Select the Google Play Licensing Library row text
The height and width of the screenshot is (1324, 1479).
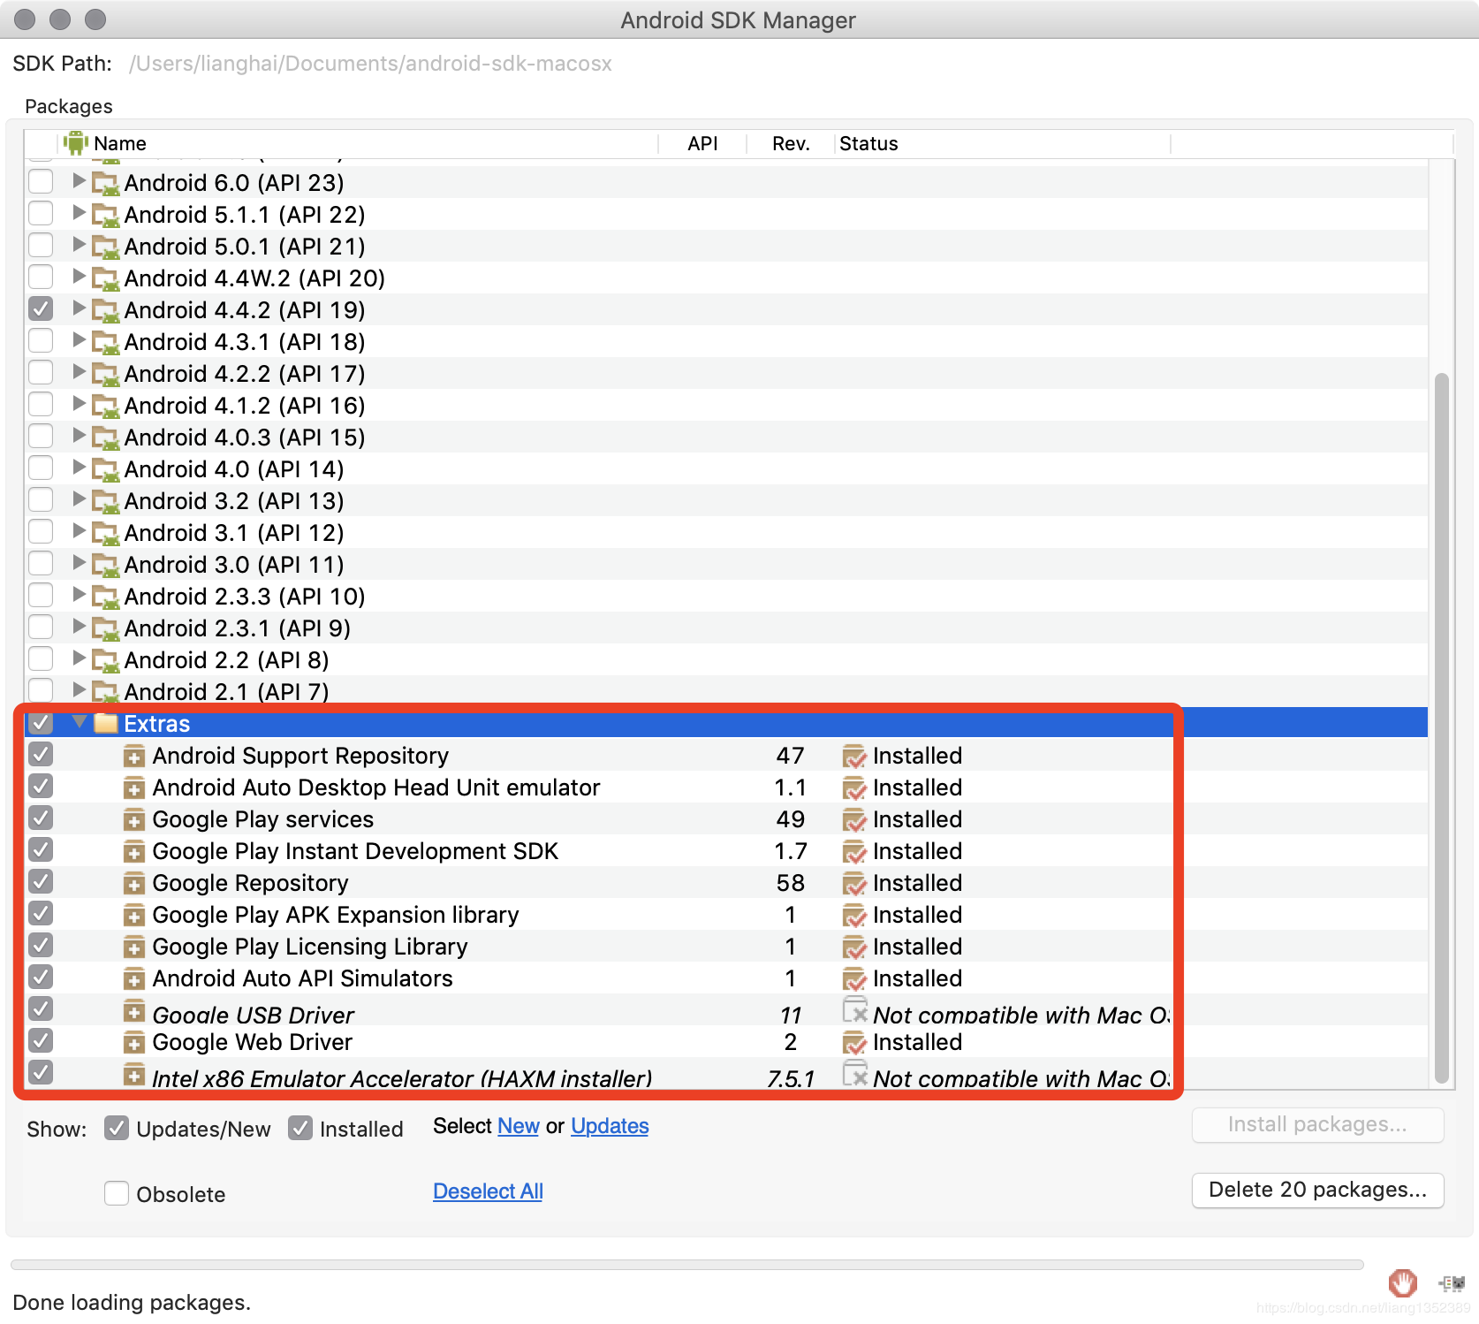(x=310, y=947)
